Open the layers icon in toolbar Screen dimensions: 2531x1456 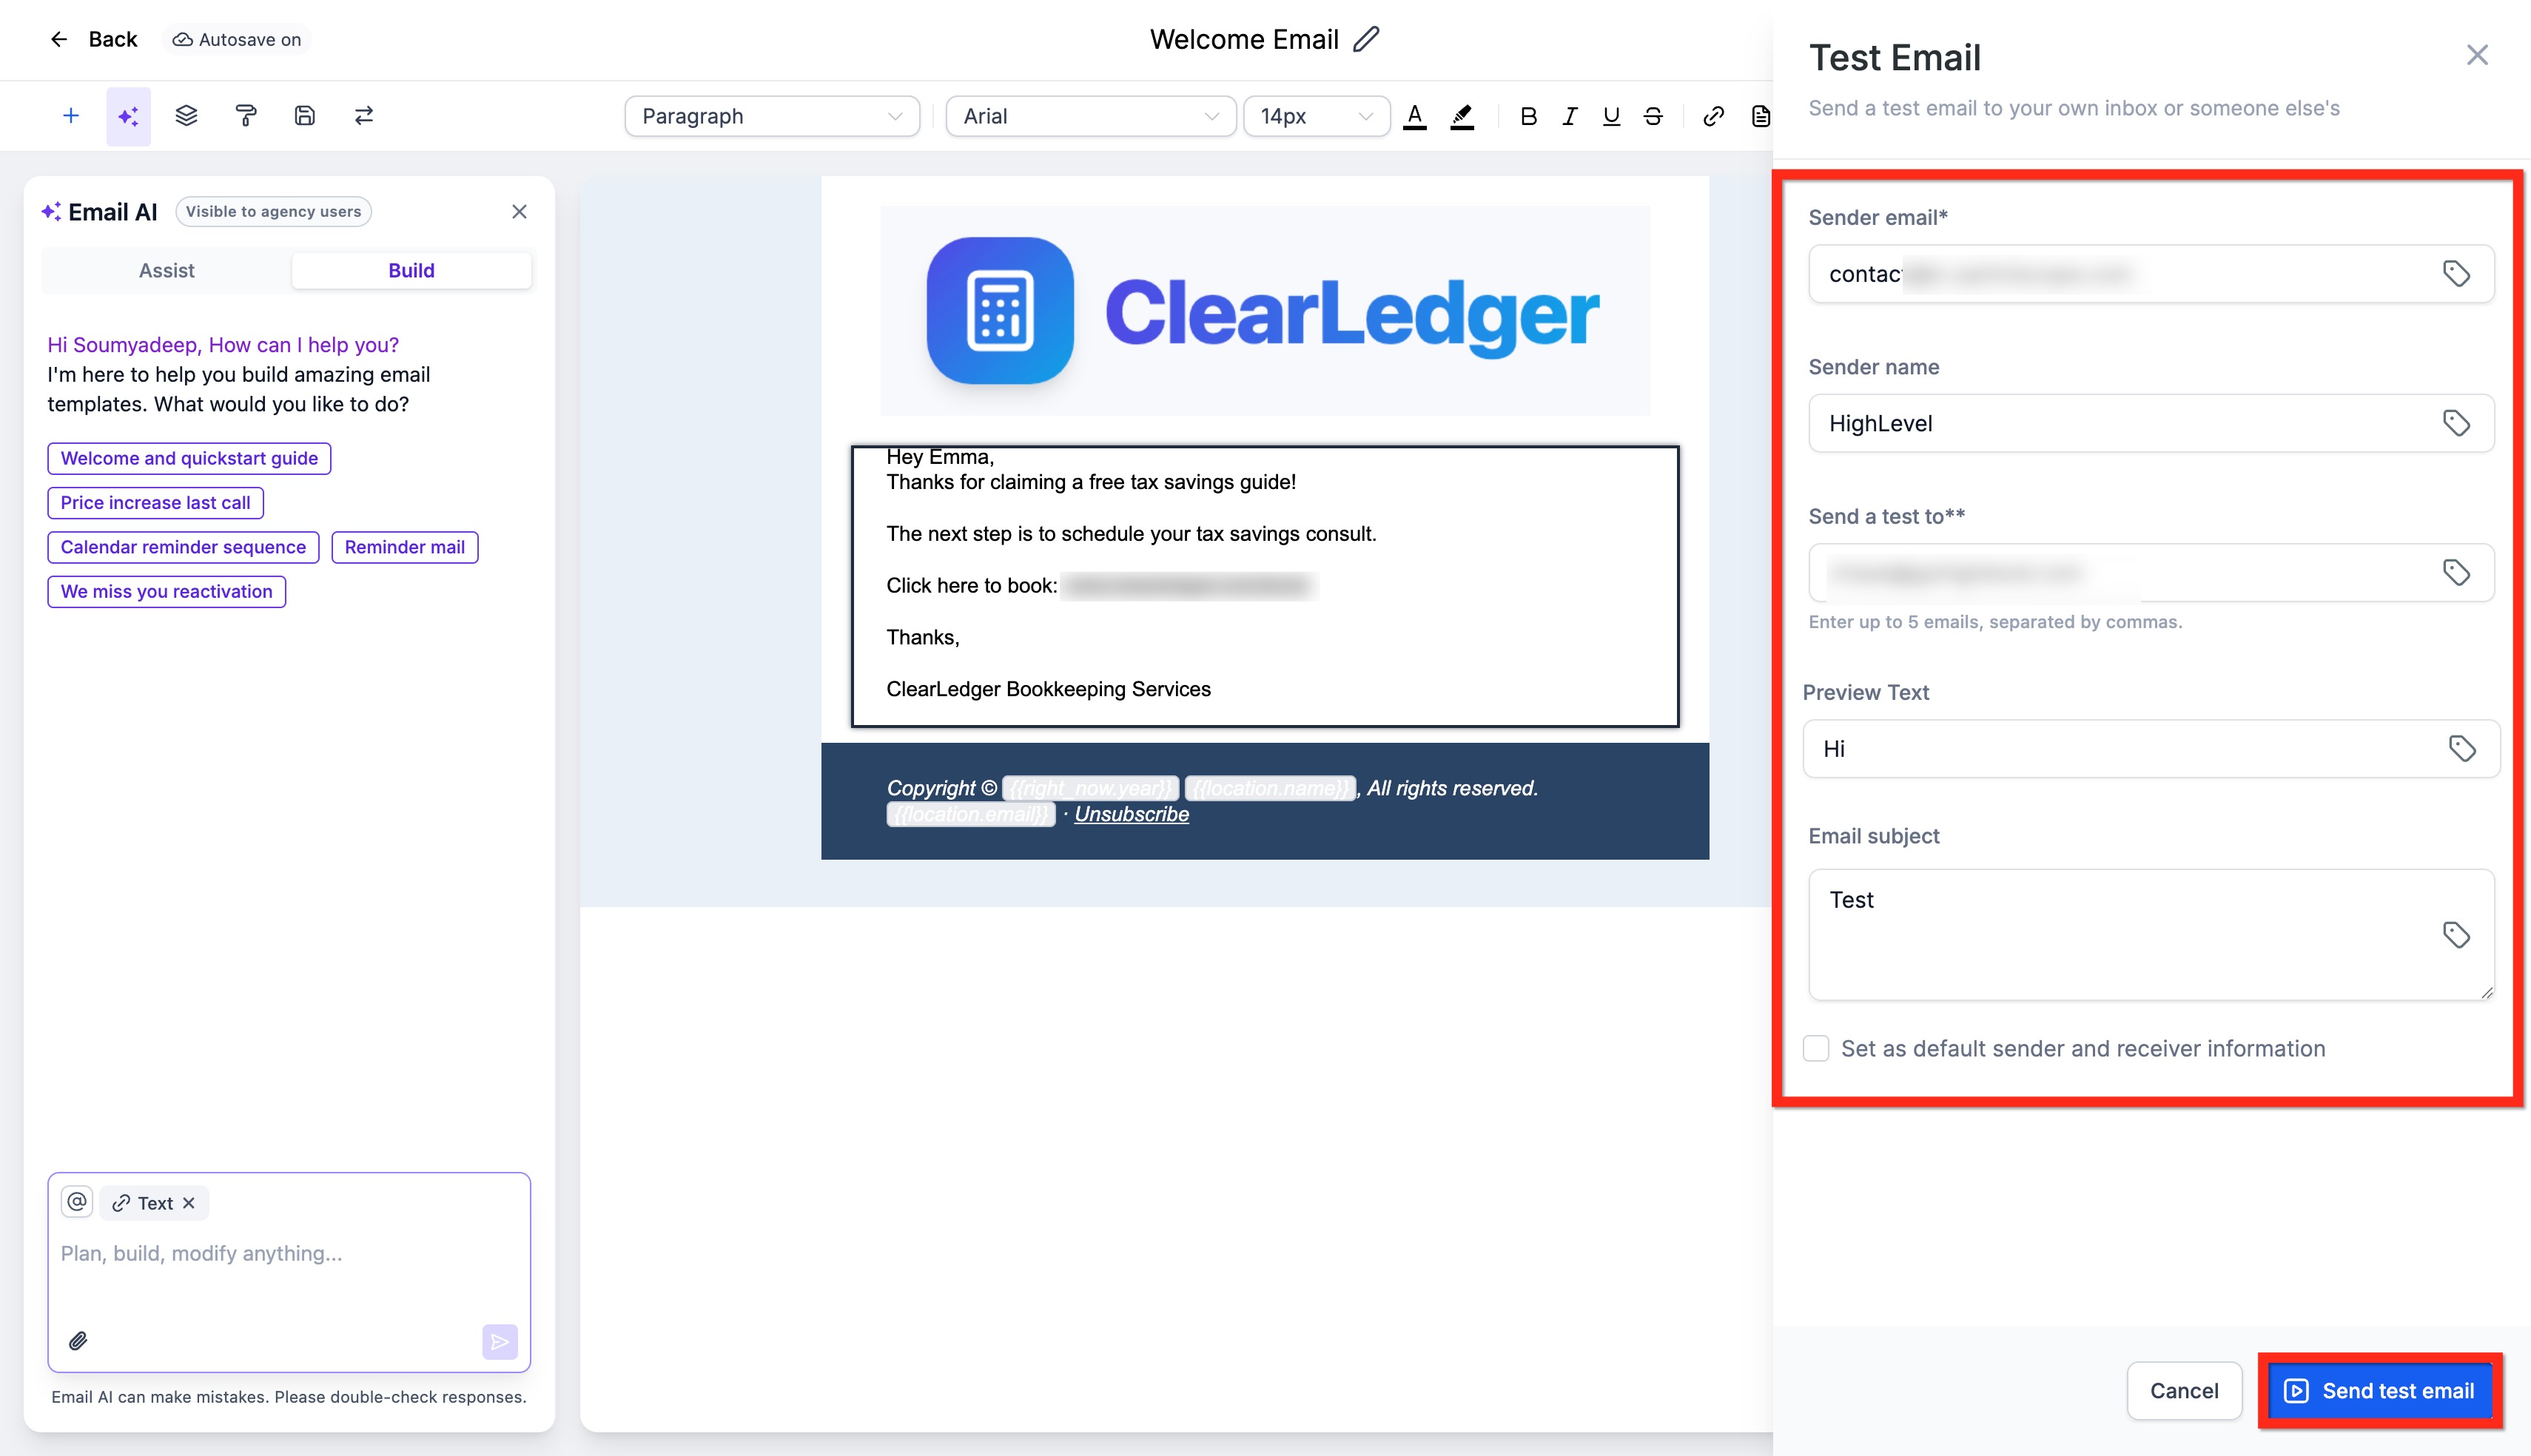pos(187,116)
